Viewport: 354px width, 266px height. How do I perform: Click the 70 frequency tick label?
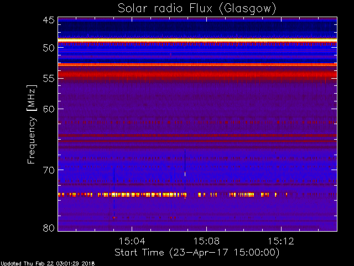[49, 170]
